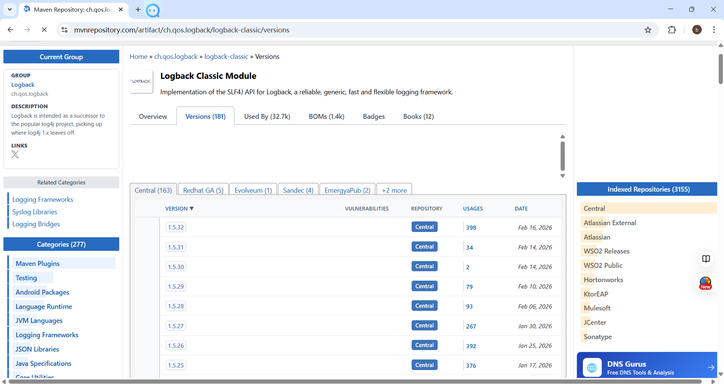Open the BOMs (1.4k) tab
724x384 pixels.
[327, 117]
